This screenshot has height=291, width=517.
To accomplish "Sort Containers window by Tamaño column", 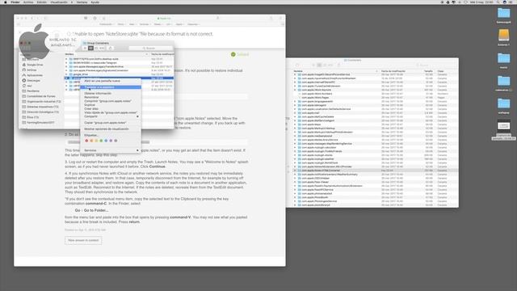I will click(428, 71).
